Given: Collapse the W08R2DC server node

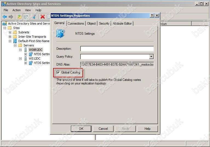Looking at the screenshot, I should click(20, 50).
